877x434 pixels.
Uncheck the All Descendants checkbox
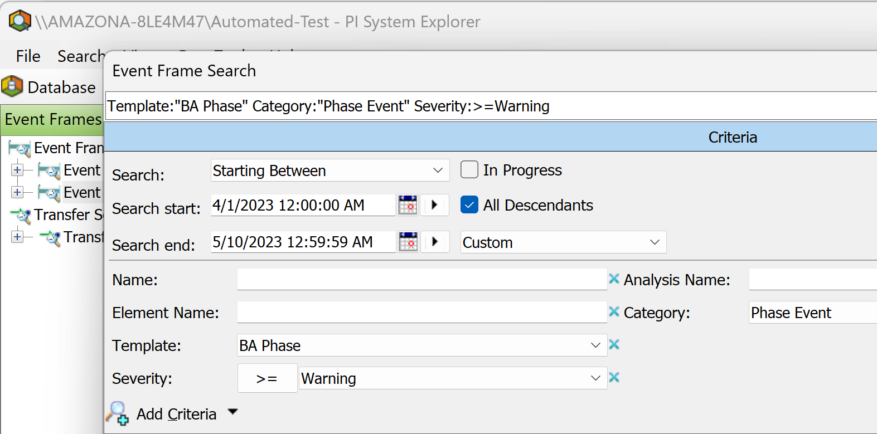coord(469,205)
